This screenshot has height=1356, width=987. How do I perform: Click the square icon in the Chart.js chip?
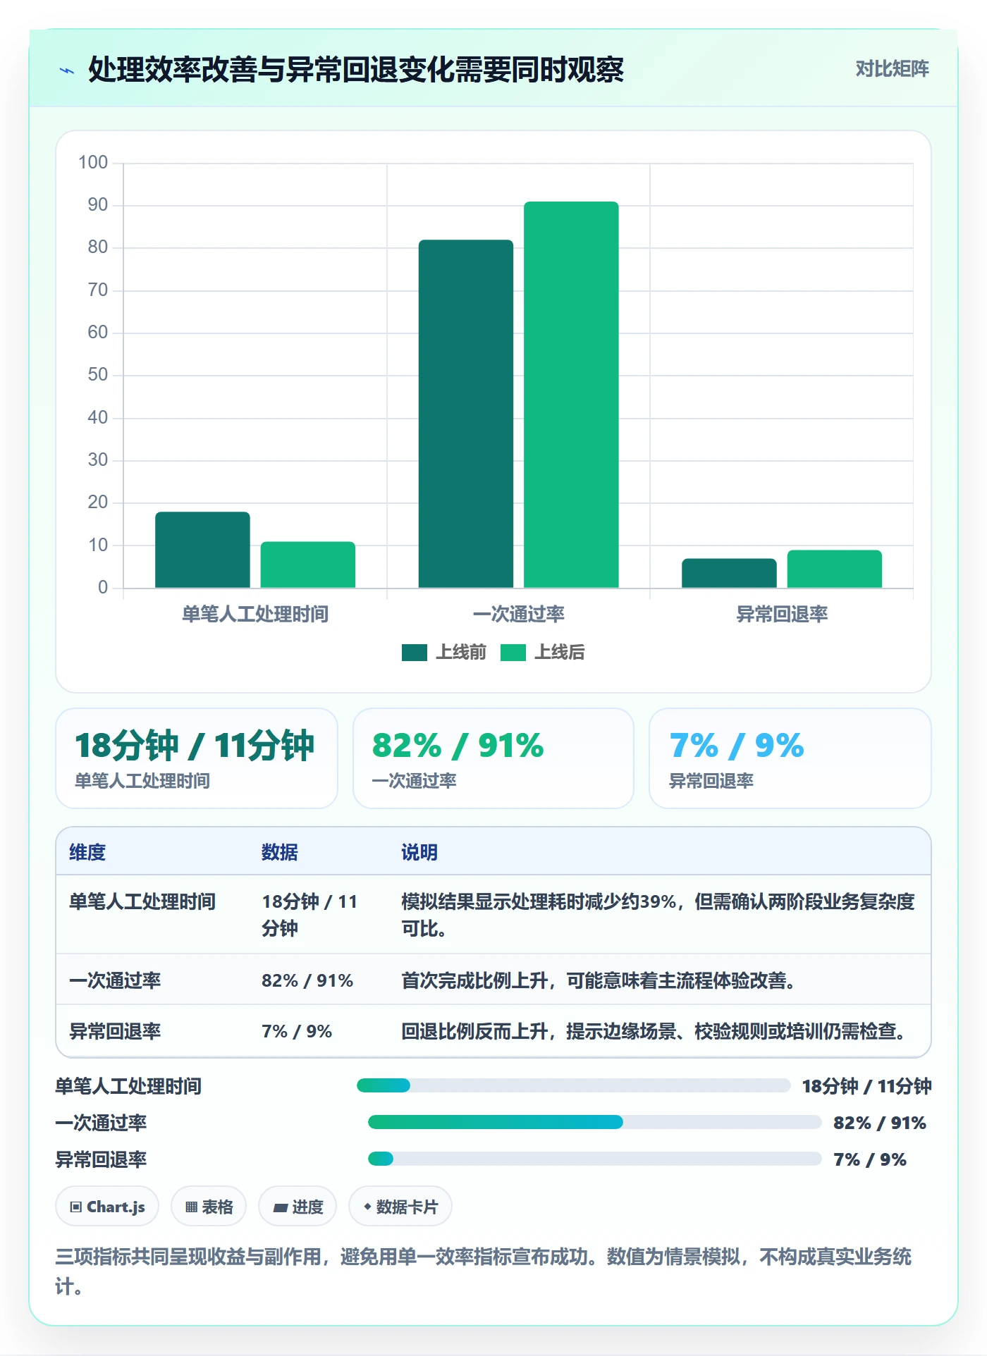coord(76,1207)
